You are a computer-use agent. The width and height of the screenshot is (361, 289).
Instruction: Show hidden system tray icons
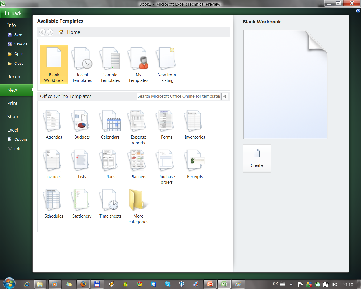[291, 284]
